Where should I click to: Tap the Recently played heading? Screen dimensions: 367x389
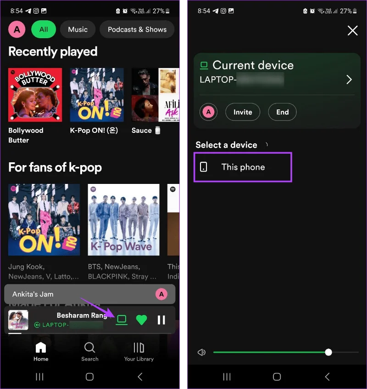(x=53, y=51)
